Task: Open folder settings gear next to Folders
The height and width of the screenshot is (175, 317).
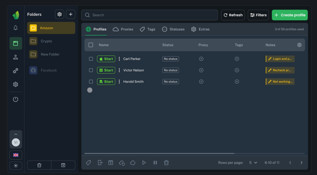Action: (x=60, y=14)
